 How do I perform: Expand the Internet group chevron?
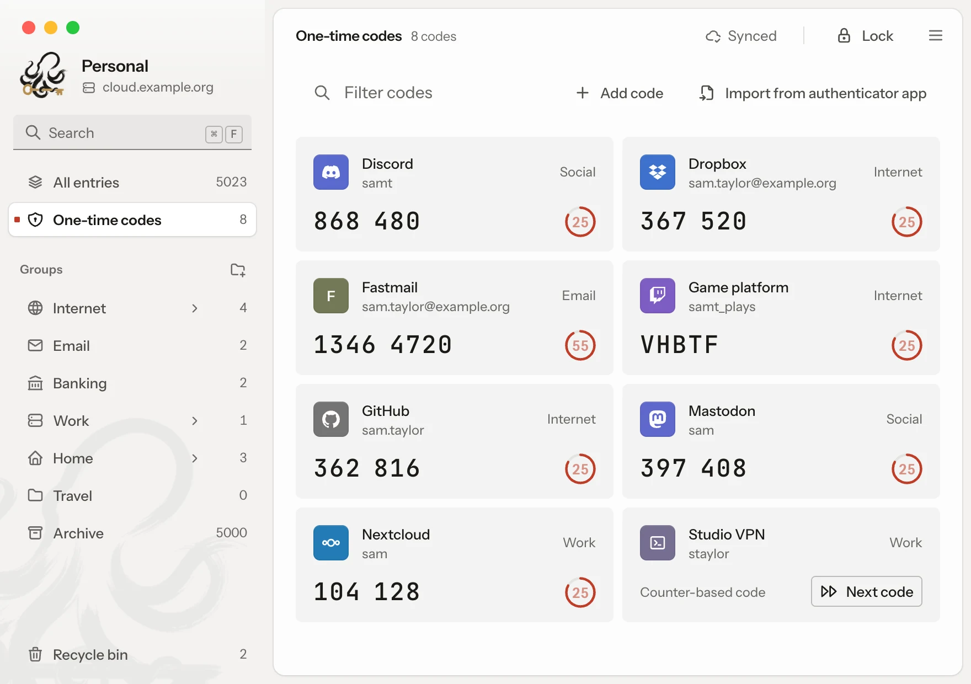(x=195, y=308)
